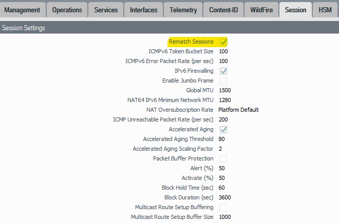Open the Telemetry tab
Viewport: 339px width, 223px height.
(x=183, y=10)
